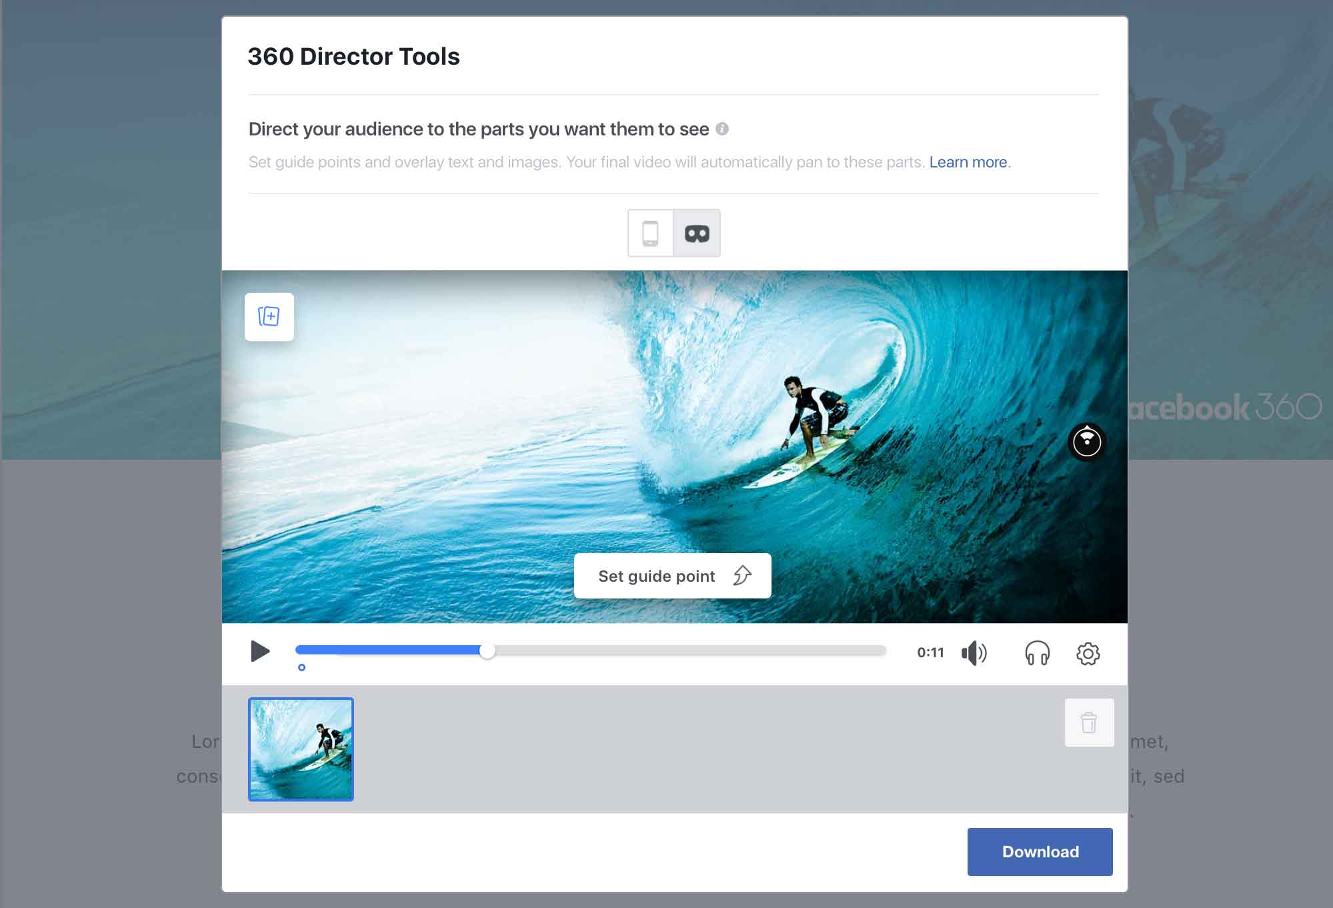This screenshot has width=1333, height=908.
Task: Delete selected guide point with trash icon
Action: pyautogui.click(x=1089, y=723)
